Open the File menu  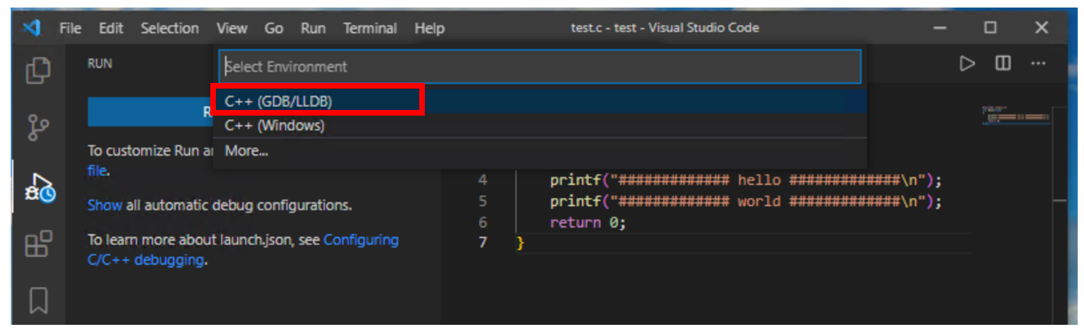pyautogui.click(x=70, y=28)
